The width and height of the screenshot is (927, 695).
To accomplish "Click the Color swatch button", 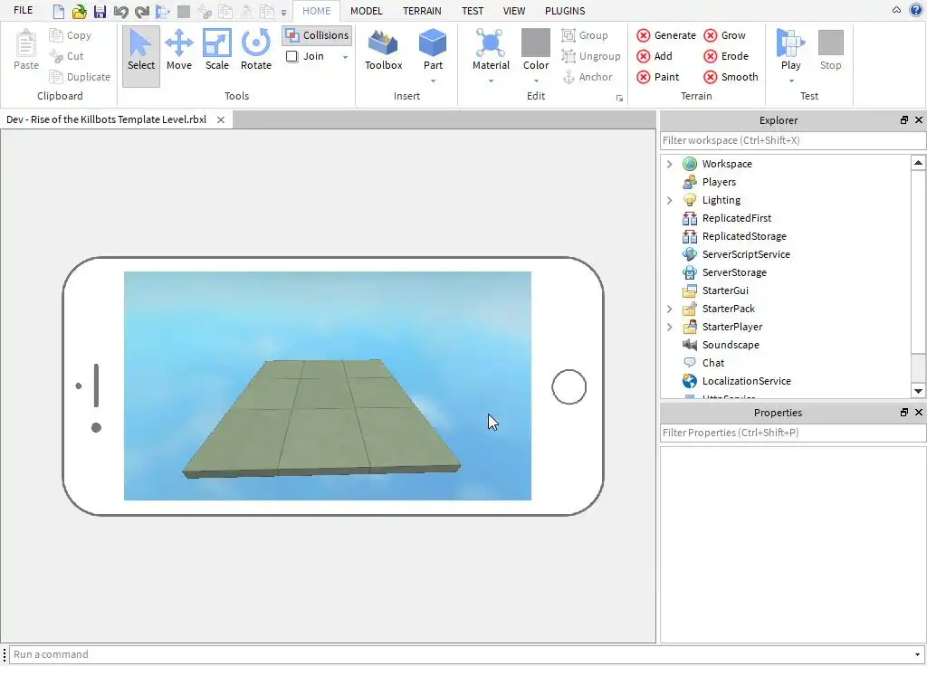I will (x=536, y=50).
